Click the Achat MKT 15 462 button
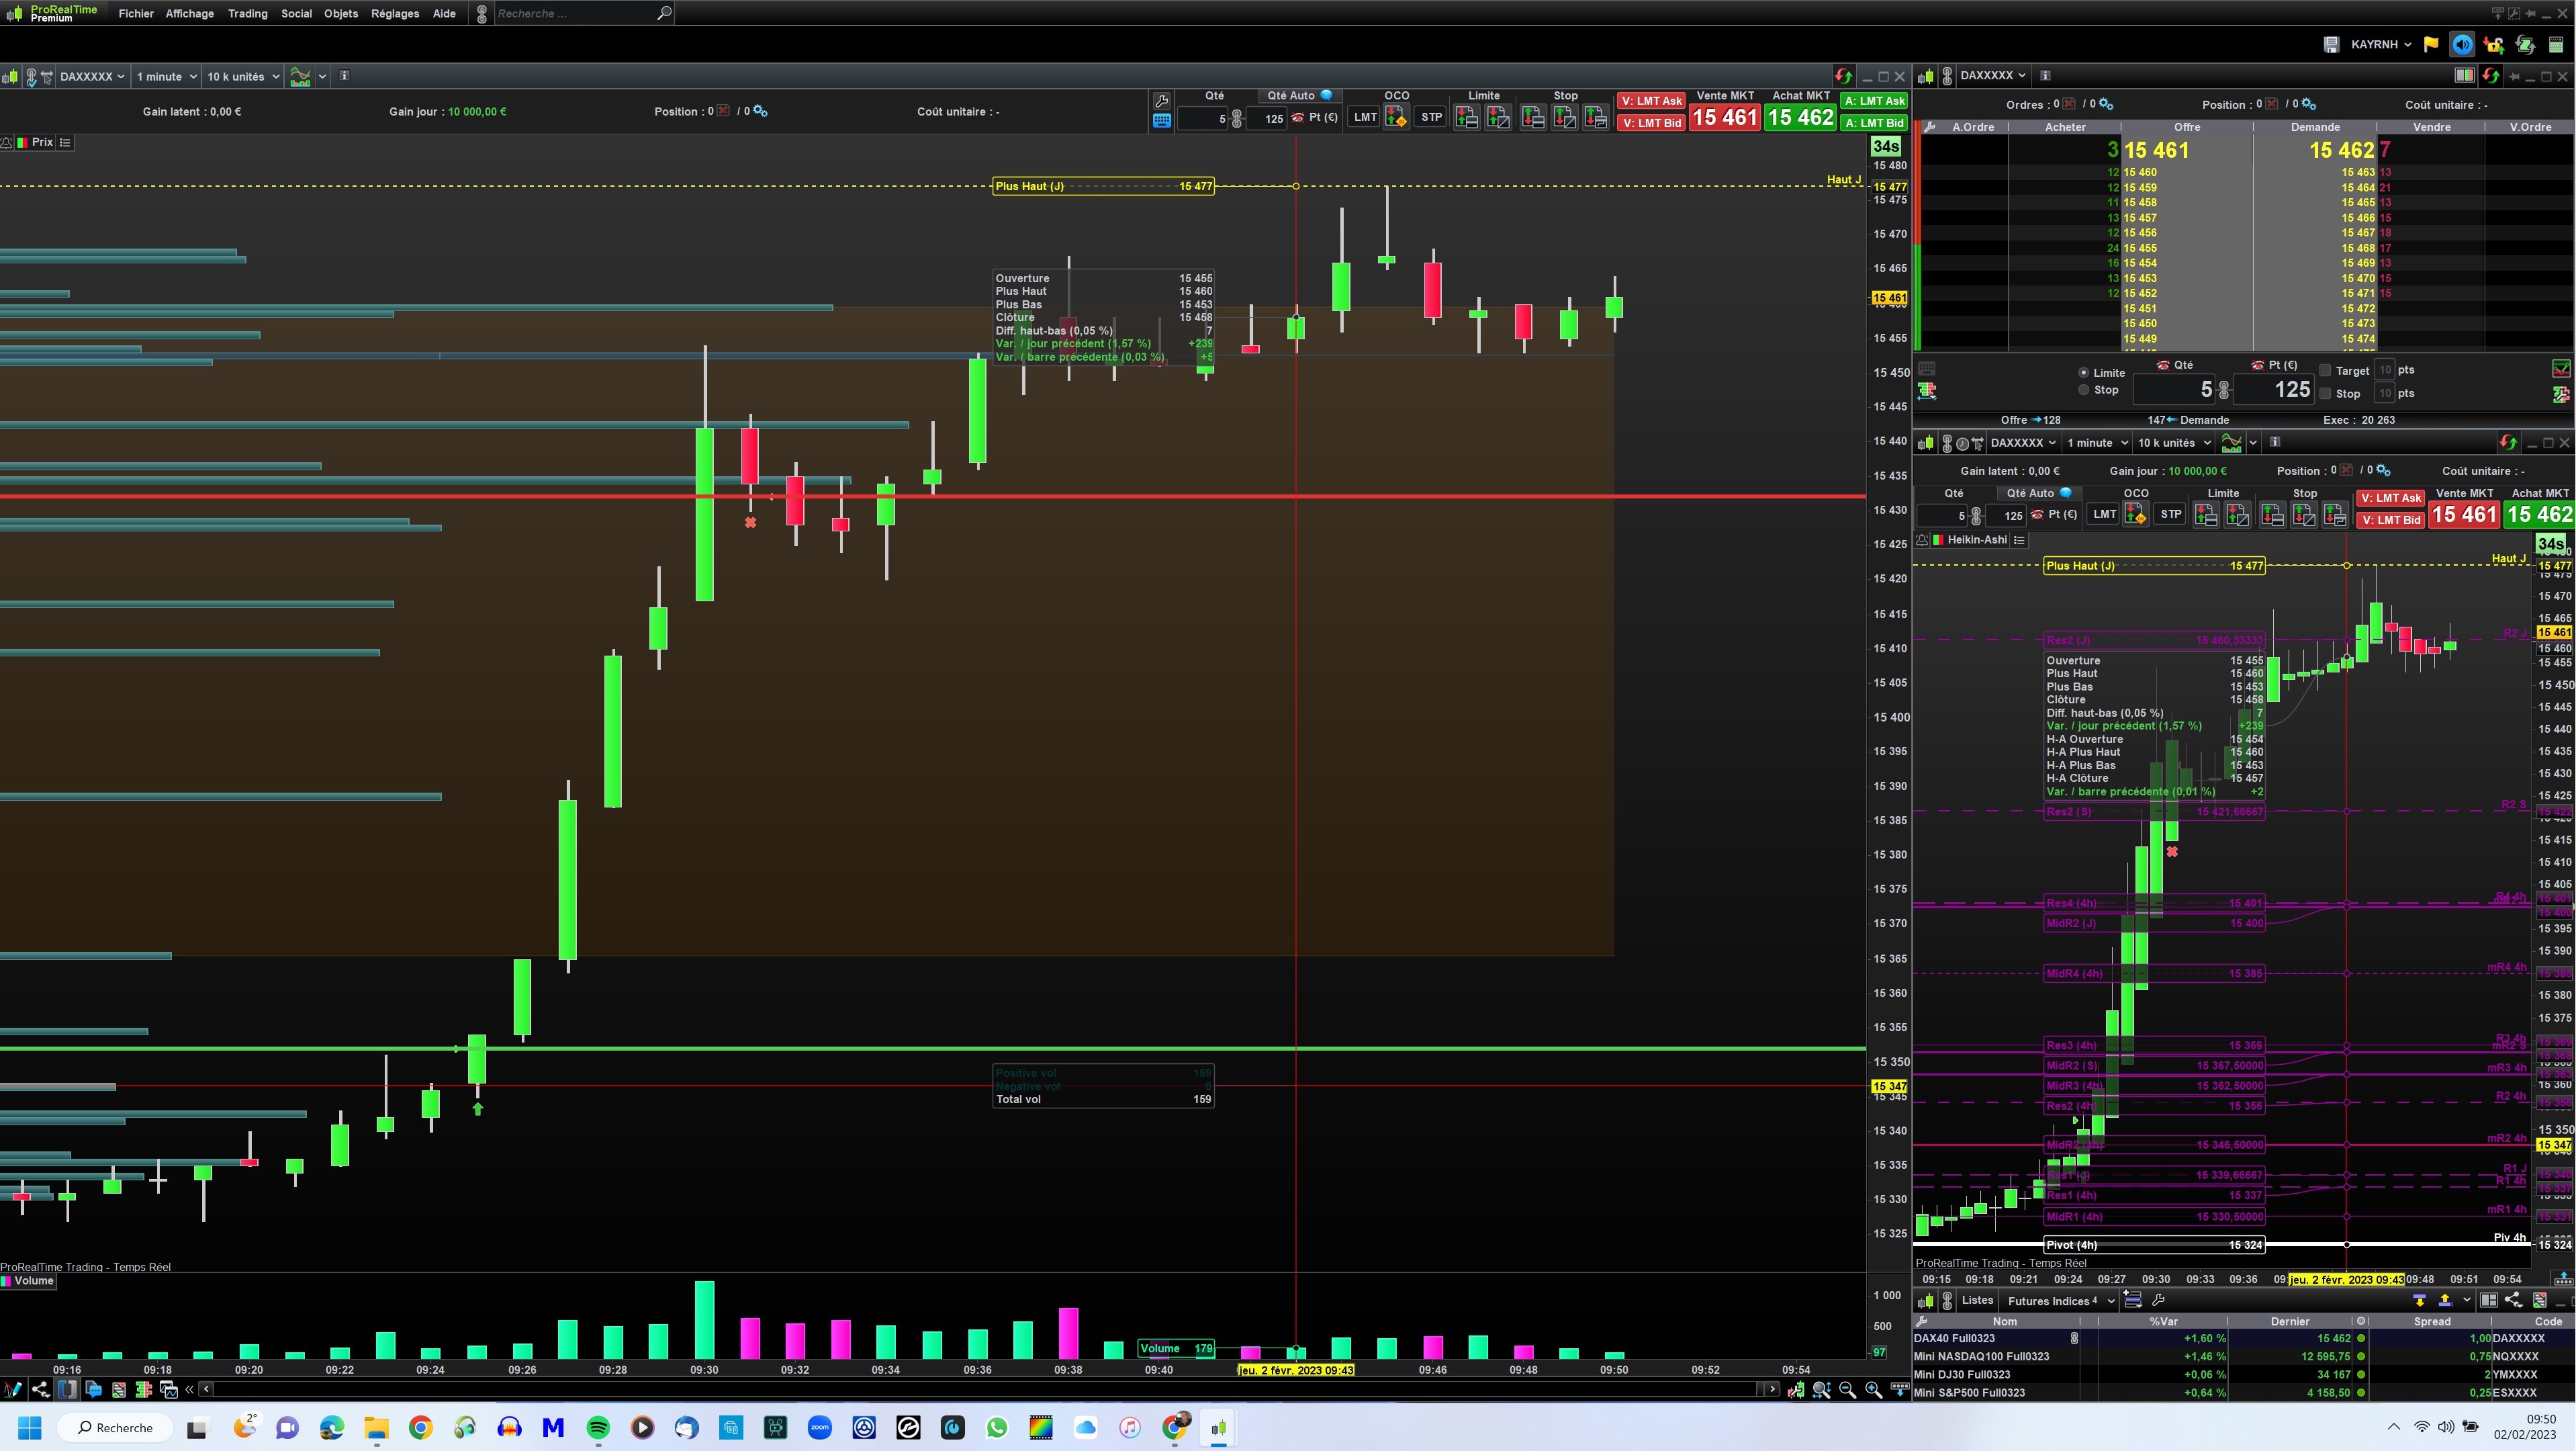This screenshot has width=2576, height=1451. (x=1800, y=117)
